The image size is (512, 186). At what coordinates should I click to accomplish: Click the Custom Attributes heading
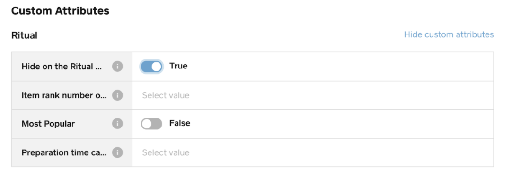61,11
